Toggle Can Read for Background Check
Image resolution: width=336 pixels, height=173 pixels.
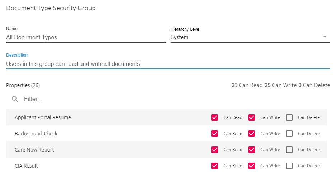[x=215, y=134]
